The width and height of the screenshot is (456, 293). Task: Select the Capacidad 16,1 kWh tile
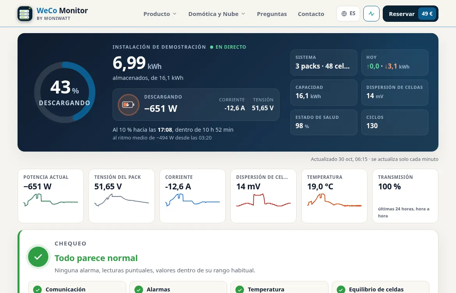coord(323,92)
